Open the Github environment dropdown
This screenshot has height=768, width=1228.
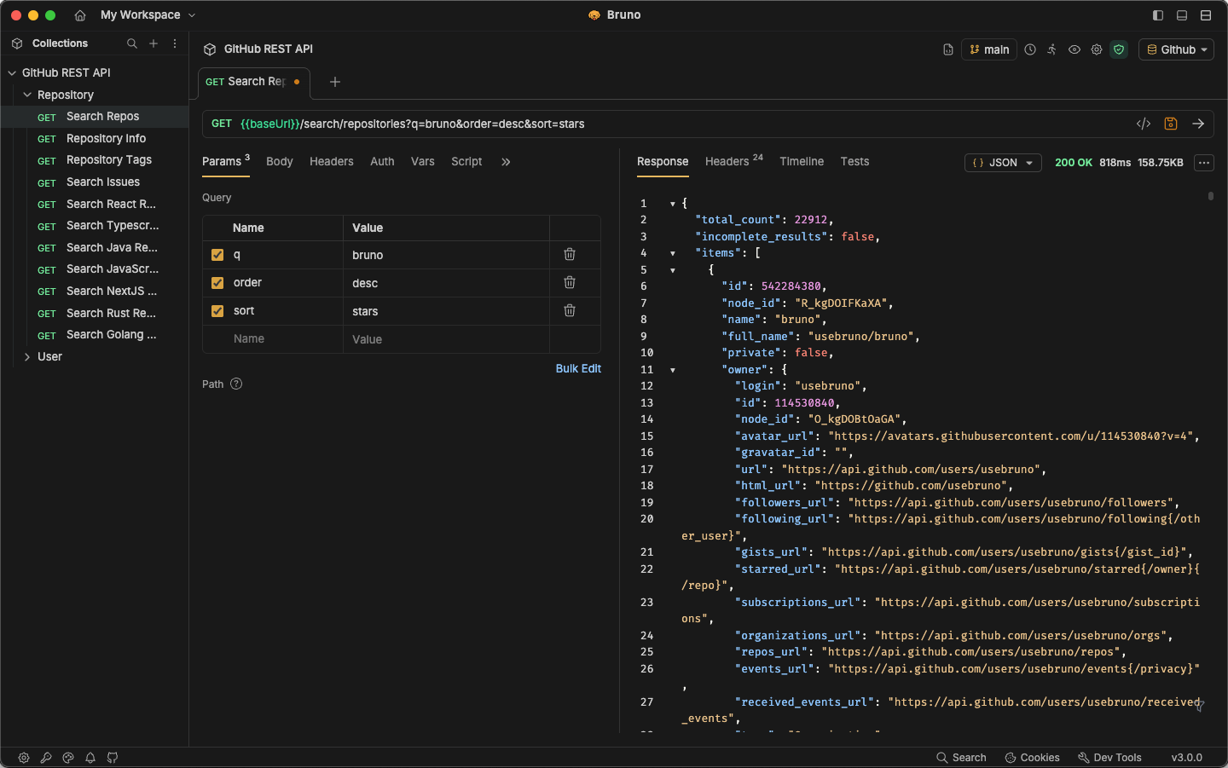pos(1176,49)
